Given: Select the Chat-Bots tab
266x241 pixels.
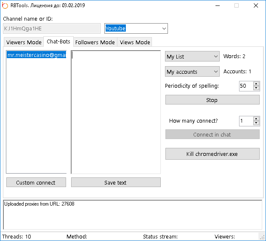Looking at the screenshot, I should [x=59, y=42].
